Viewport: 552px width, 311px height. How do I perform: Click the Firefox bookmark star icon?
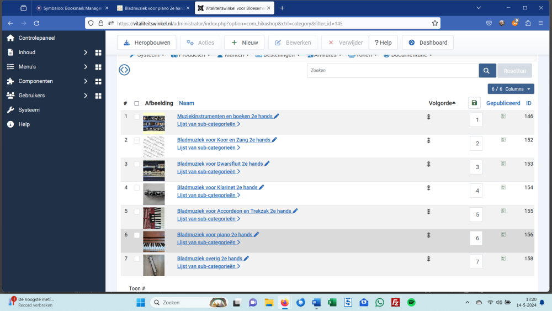435,23
